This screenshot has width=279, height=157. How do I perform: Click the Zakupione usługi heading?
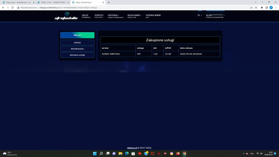pyautogui.click(x=160, y=40)
